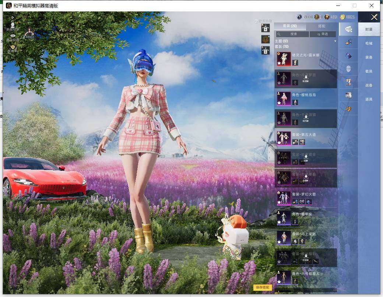This screenshot has width=383, height=297.
Task: Select the 套装-马上来财 outfit row
Action: (x=306, y=238)
